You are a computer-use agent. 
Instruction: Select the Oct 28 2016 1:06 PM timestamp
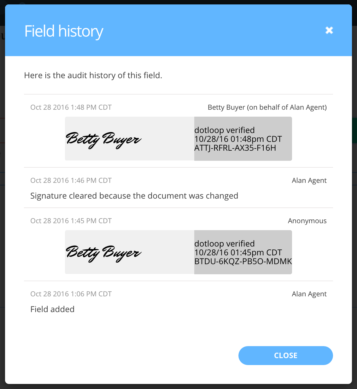(x=71, y=294)
